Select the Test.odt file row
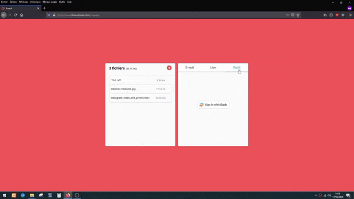The image size is (354, 199). click(x=140, y=80)
